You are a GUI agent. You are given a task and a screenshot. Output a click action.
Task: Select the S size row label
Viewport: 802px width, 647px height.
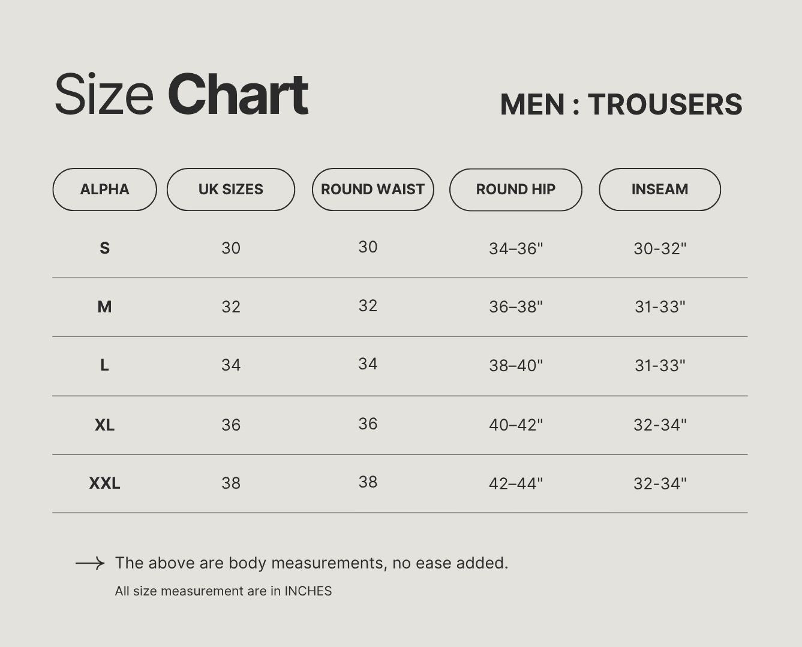(x=104, y=248)
